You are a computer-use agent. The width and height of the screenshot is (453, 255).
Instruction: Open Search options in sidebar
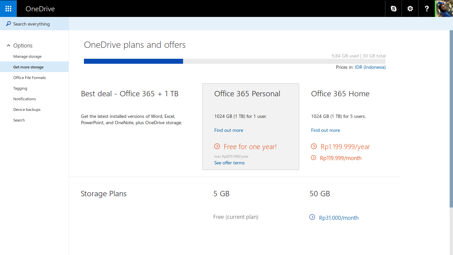click(x=19, y=120)
